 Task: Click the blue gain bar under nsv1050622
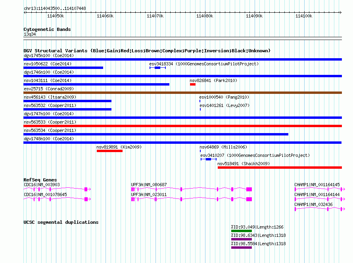63,68
